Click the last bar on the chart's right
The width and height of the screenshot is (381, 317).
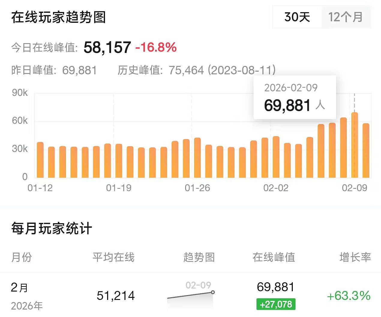click(366, 150)
